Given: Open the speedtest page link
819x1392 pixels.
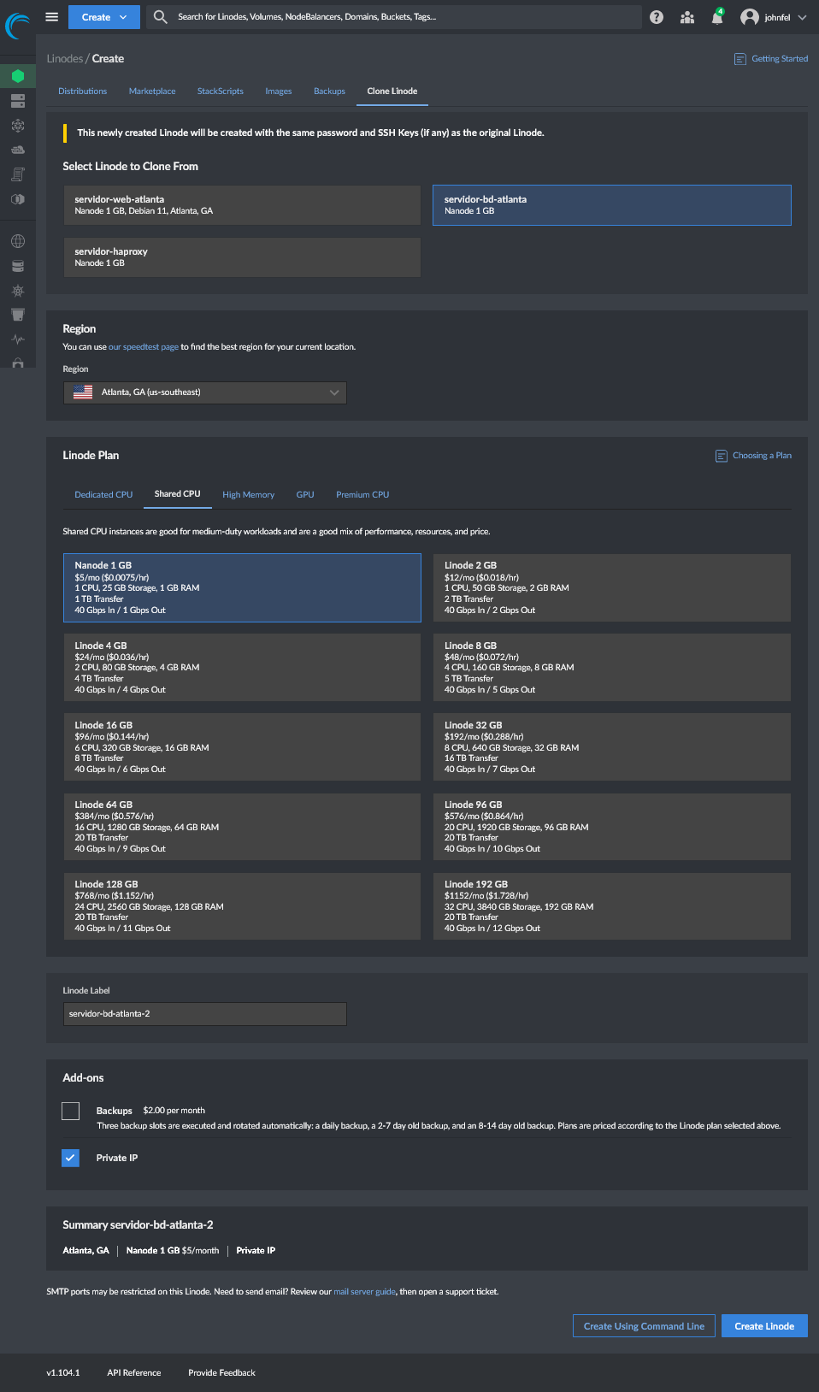Looking at the screenshot, I should click(144, 347).
